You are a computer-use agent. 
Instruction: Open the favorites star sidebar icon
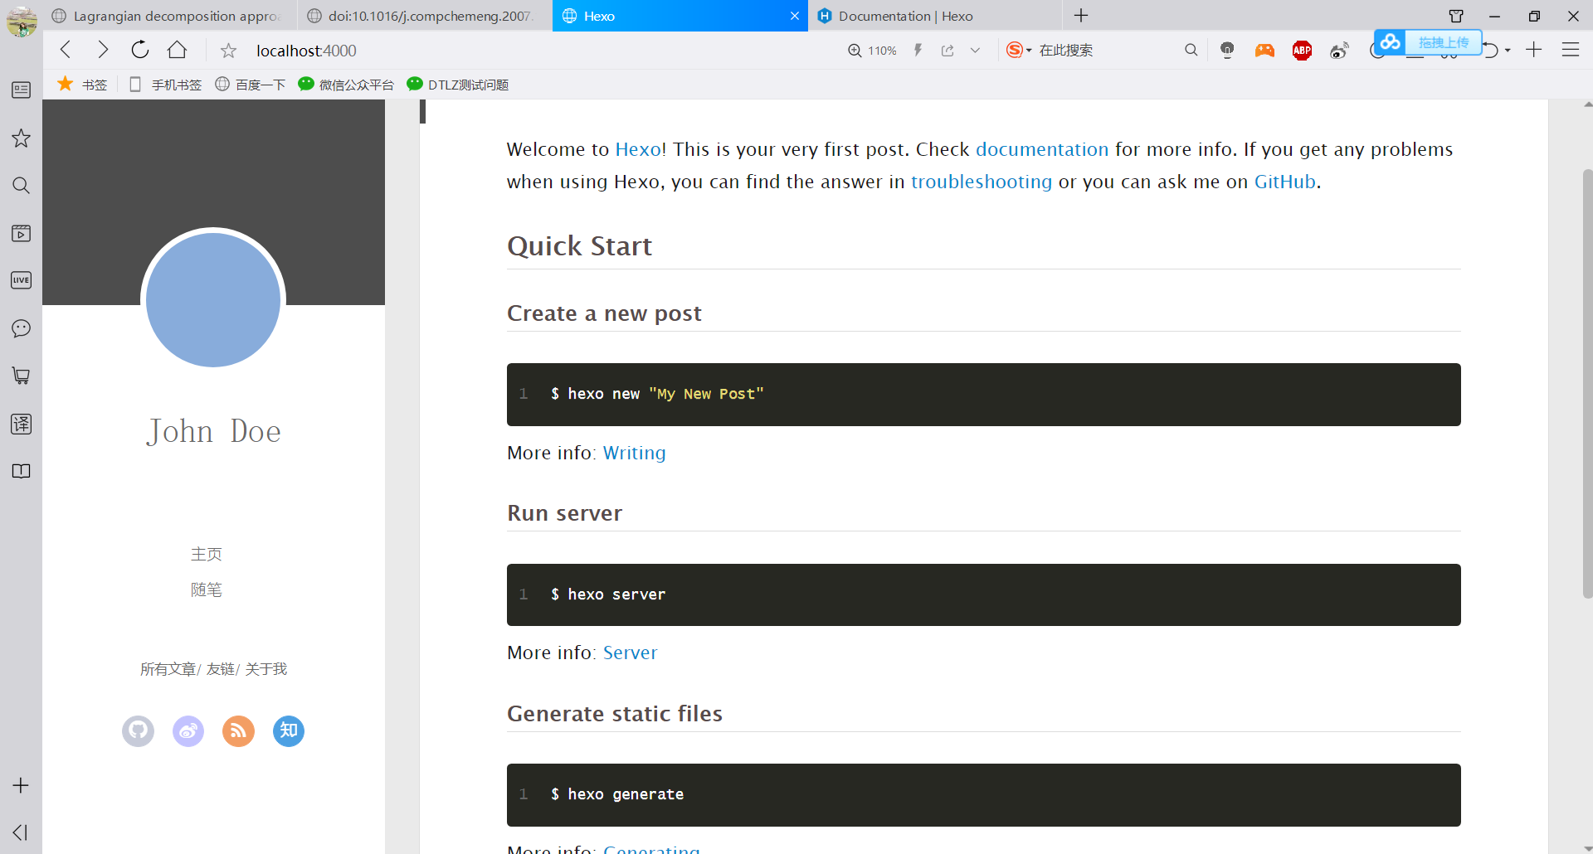coord(22,138)
